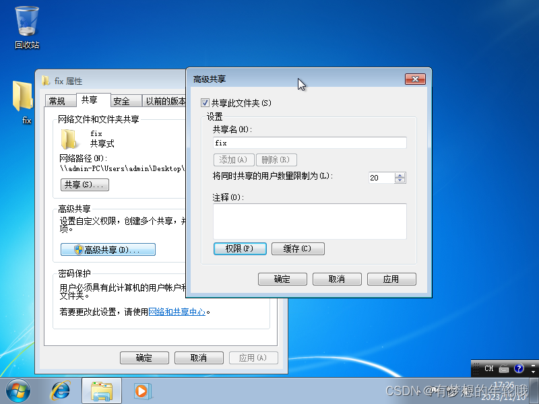
Task: Click the network path \\admin-PC\Users\admin\Desktop text
Action: pyautogui.click(x=123, y=168)
